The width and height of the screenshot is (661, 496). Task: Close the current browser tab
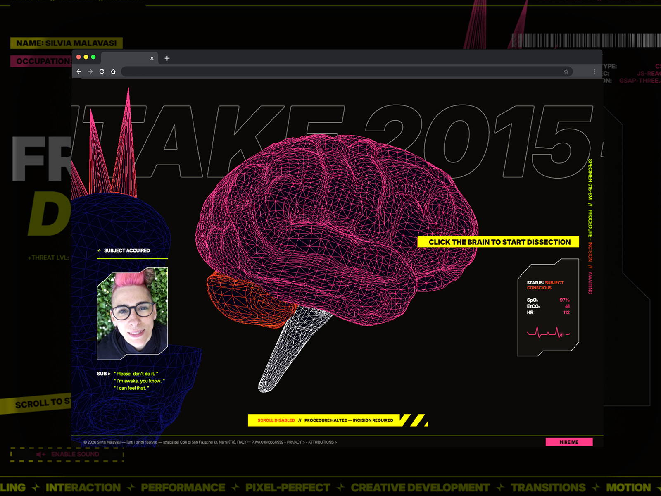pos(152,58)
